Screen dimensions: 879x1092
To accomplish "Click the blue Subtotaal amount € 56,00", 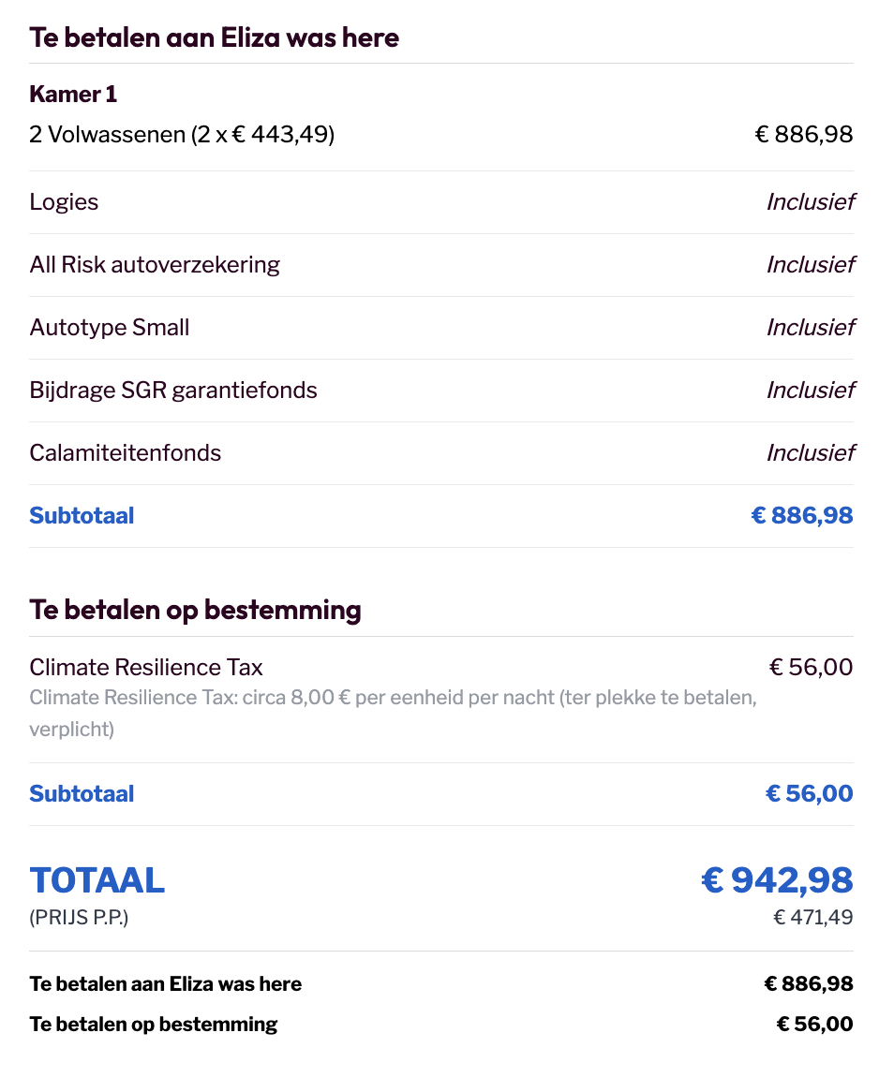I will click(810, 794).
